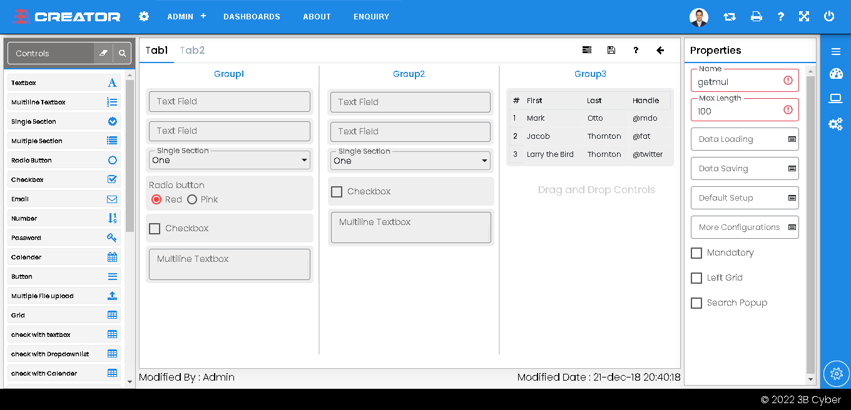
Task: Expand the Single Section dropdown in Group1
Action: point(230,160)
